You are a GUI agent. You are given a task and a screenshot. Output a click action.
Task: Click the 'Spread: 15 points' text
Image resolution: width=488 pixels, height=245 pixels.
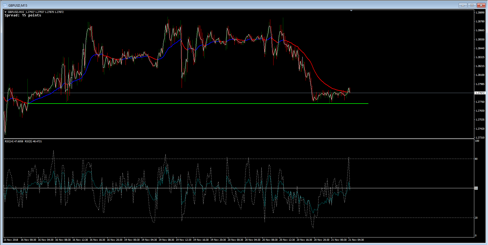click(23, 15)
